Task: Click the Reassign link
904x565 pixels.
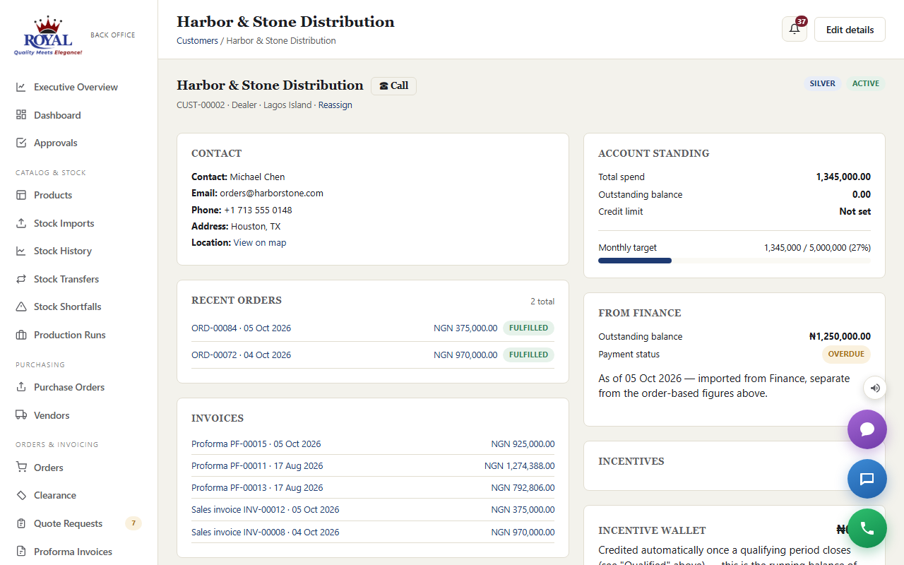Action: [335, 105]
